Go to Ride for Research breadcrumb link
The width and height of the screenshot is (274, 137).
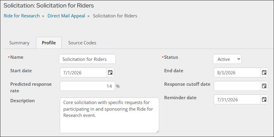click(22, 16)
